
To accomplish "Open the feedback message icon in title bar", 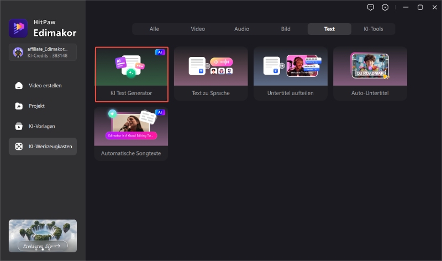I will [370, 8].
